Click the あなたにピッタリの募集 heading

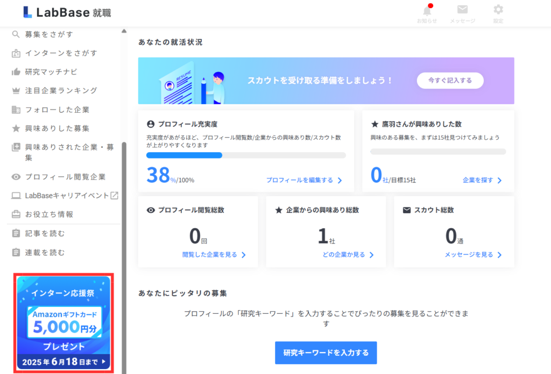[x=183, y=293]
